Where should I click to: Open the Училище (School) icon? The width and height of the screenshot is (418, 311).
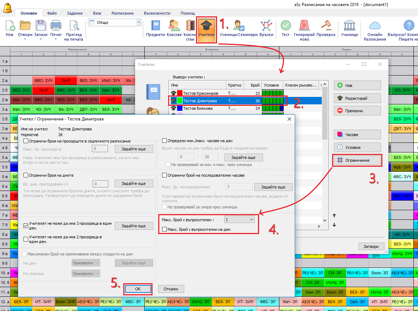(349, 28)
